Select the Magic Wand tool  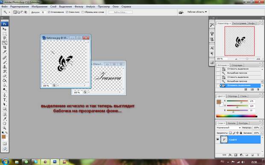point(5,43)
